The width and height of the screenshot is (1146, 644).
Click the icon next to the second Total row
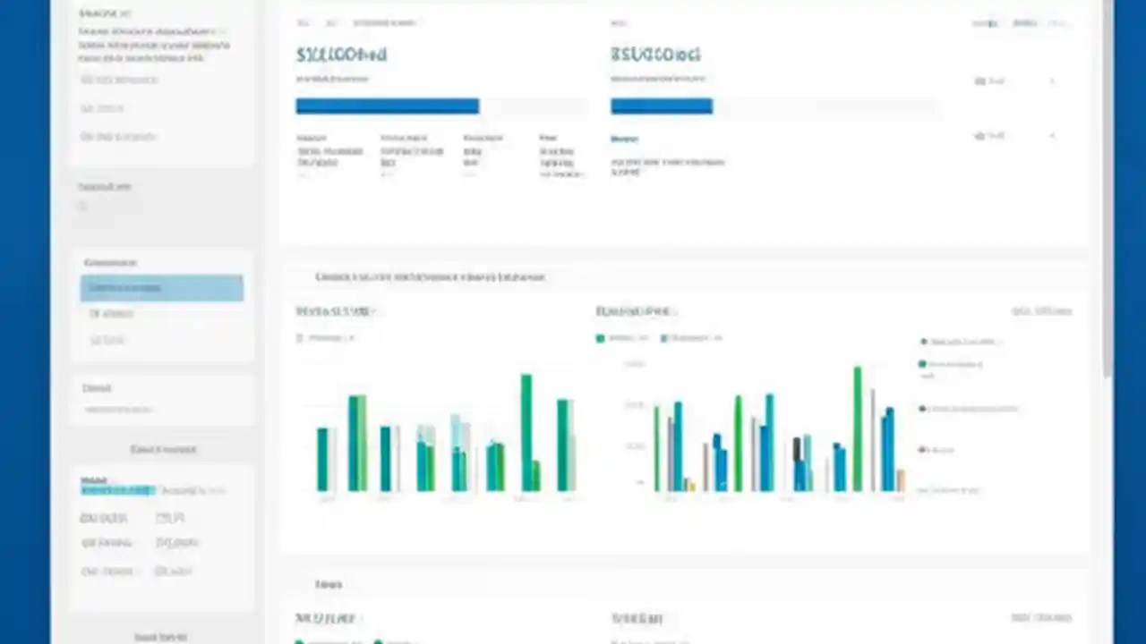point(979,136)
